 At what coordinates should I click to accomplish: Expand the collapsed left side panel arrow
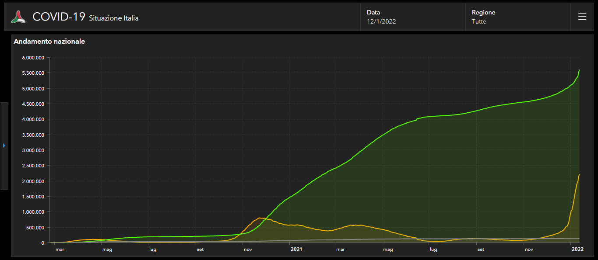tap(4, 146)
